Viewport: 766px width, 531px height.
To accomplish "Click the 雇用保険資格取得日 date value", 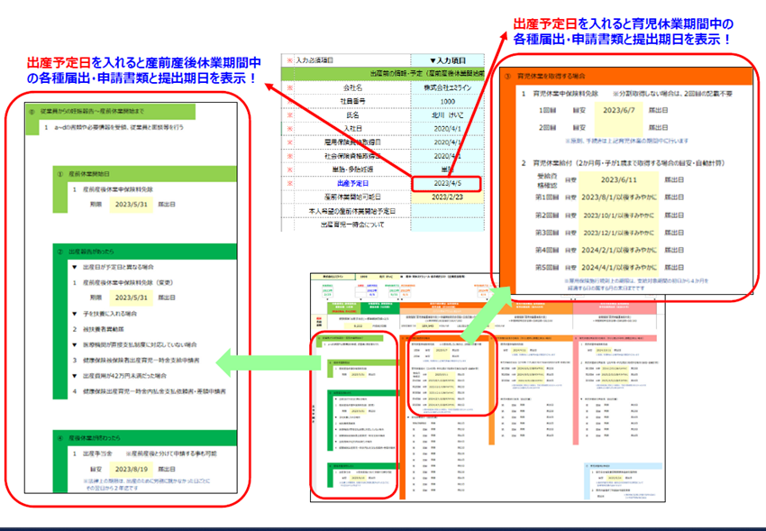I will (448, 142).
